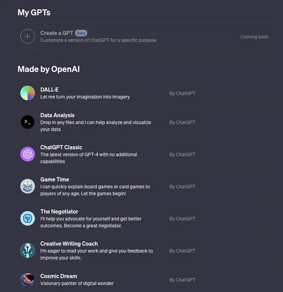Viewport: 283px width, 292px height.
Task: Click the My GPTs heading
Action: click(34, 13)
